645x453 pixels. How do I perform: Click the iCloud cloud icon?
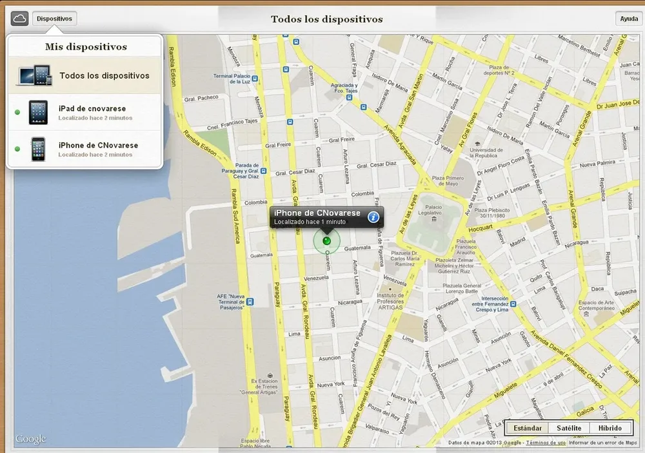tap(20, 19)
